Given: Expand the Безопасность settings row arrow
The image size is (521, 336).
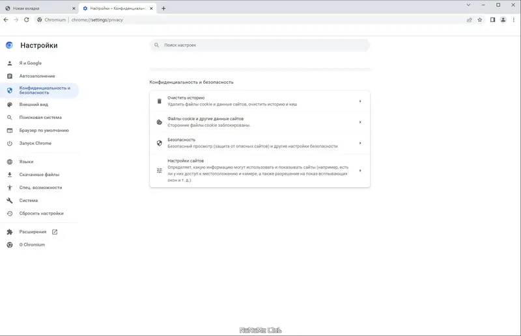Looking at the screenshot, I should coord(360,143).
